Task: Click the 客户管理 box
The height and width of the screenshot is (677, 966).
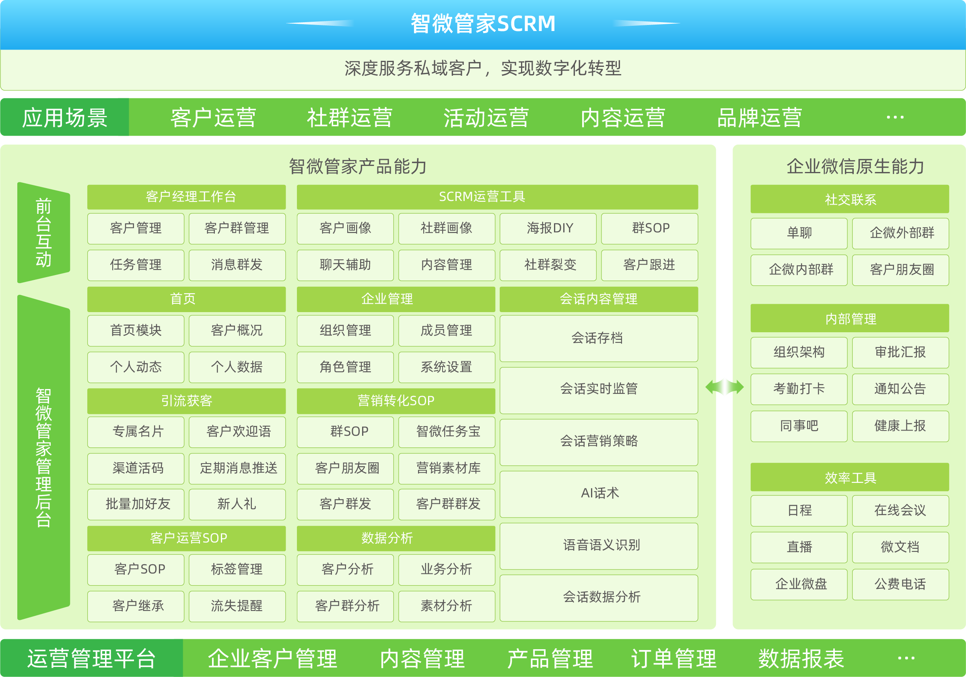Action: coord(136,228)
